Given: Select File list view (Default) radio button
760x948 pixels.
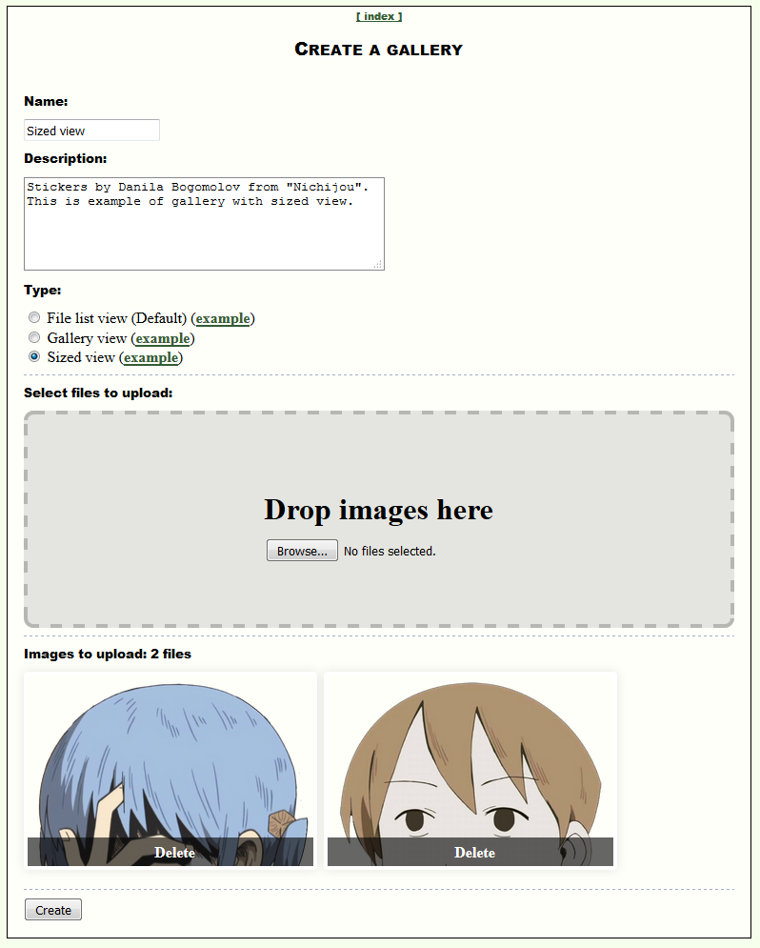Looking at the screenshot, I should [34, 317].
